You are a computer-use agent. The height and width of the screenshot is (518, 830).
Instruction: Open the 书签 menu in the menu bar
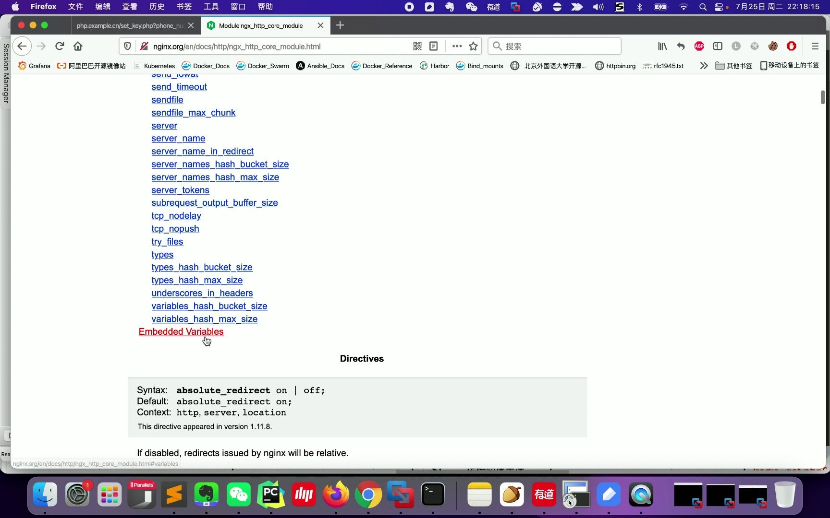(x=183, y=7)
